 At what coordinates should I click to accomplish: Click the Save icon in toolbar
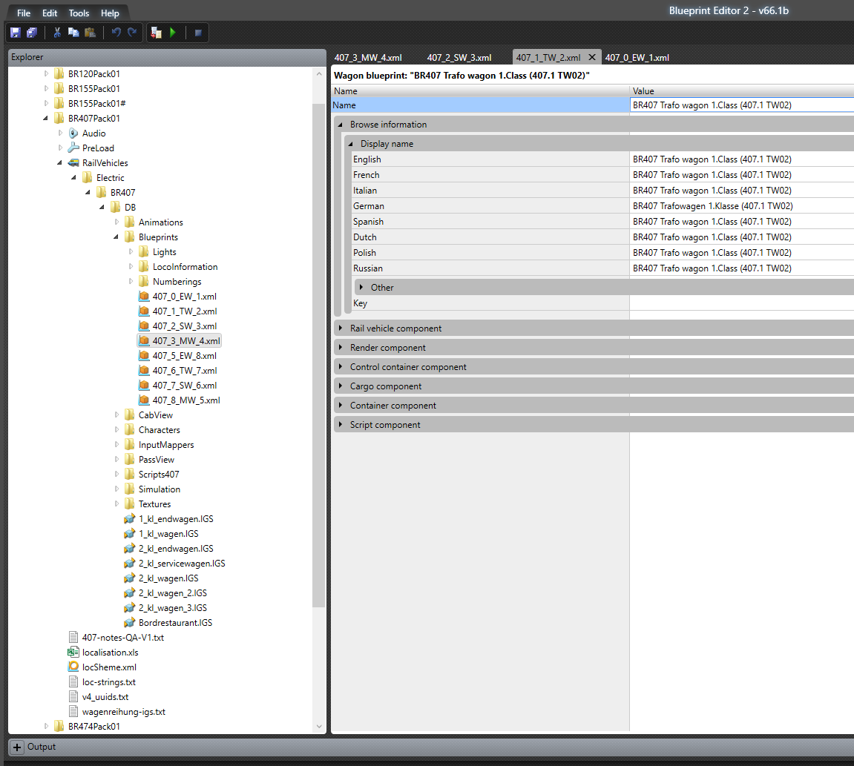(16, 33)
